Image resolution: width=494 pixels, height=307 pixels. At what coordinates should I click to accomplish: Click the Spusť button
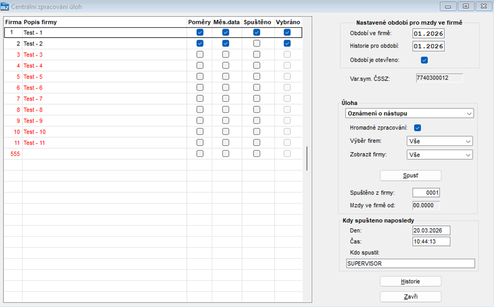click(411, 176)
